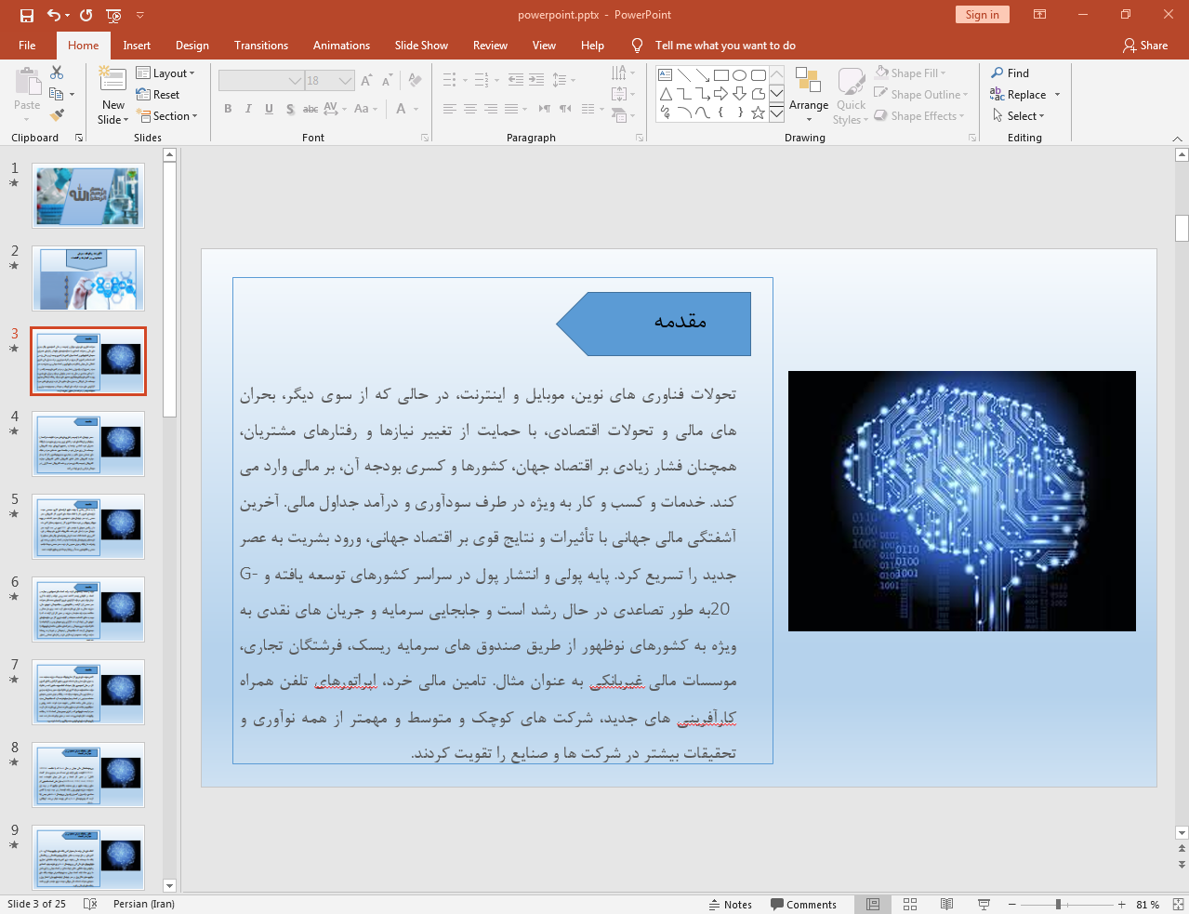
Task: Switch to Reading View in status bar
Action: [946, 904]
